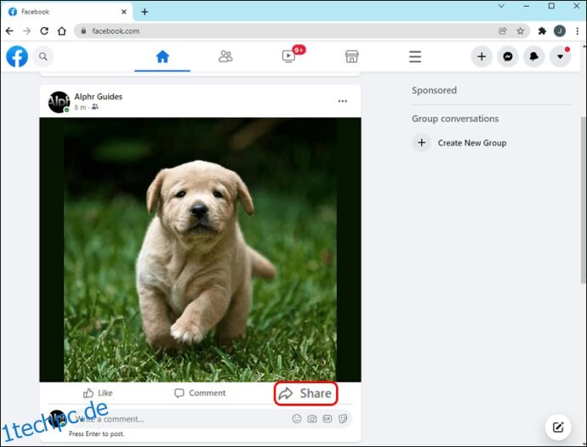The height and width of the screenshot is (447, 587).
Task: Click Create New Group
Action: 472,143
